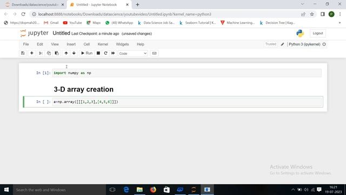Paste cells below icon

pyautogui.click(x=57, y=53)
